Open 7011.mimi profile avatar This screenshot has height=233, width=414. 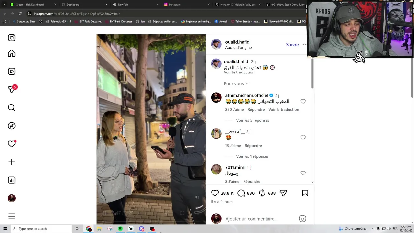pos(216,169)
